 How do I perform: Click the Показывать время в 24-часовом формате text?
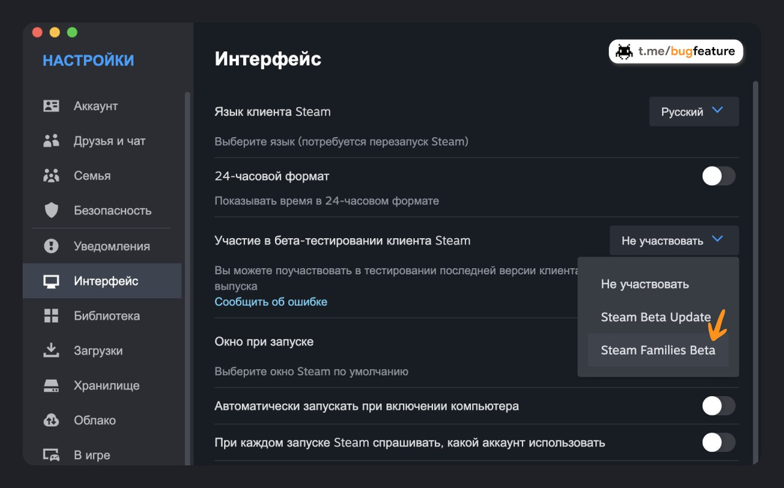pos(327,200)
